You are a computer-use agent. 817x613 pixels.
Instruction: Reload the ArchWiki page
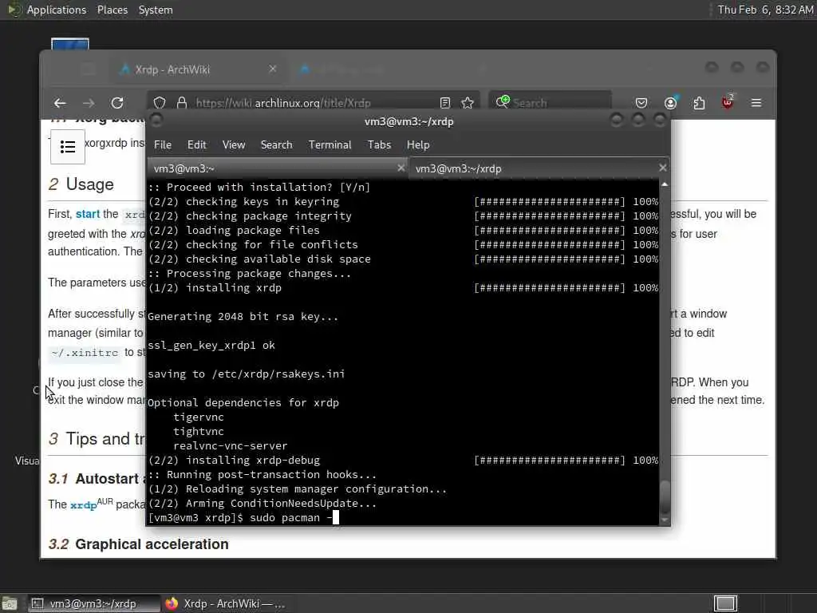(118, 103)
